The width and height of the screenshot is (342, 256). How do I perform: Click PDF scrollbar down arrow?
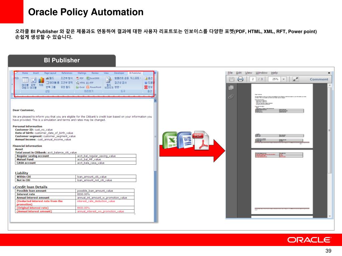pyautogui.click(x=330, y=216)
